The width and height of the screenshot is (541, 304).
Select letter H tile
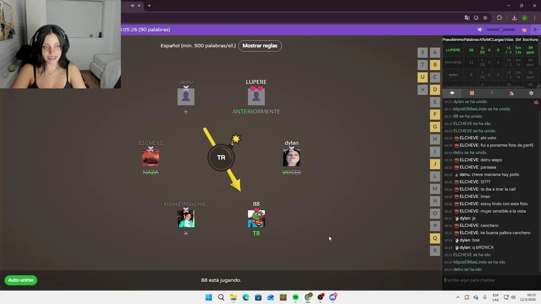pos(435,139)
